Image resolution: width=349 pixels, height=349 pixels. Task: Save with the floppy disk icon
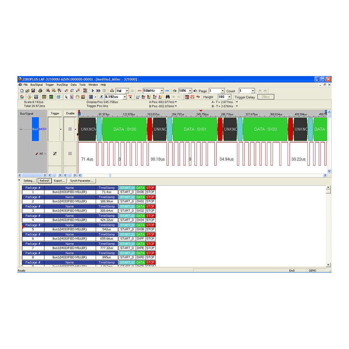click(x=33, y=91)
